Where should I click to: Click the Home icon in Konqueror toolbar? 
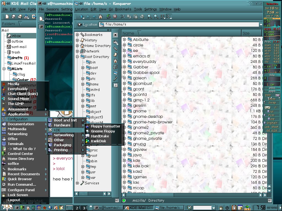[x=101, y=17]
